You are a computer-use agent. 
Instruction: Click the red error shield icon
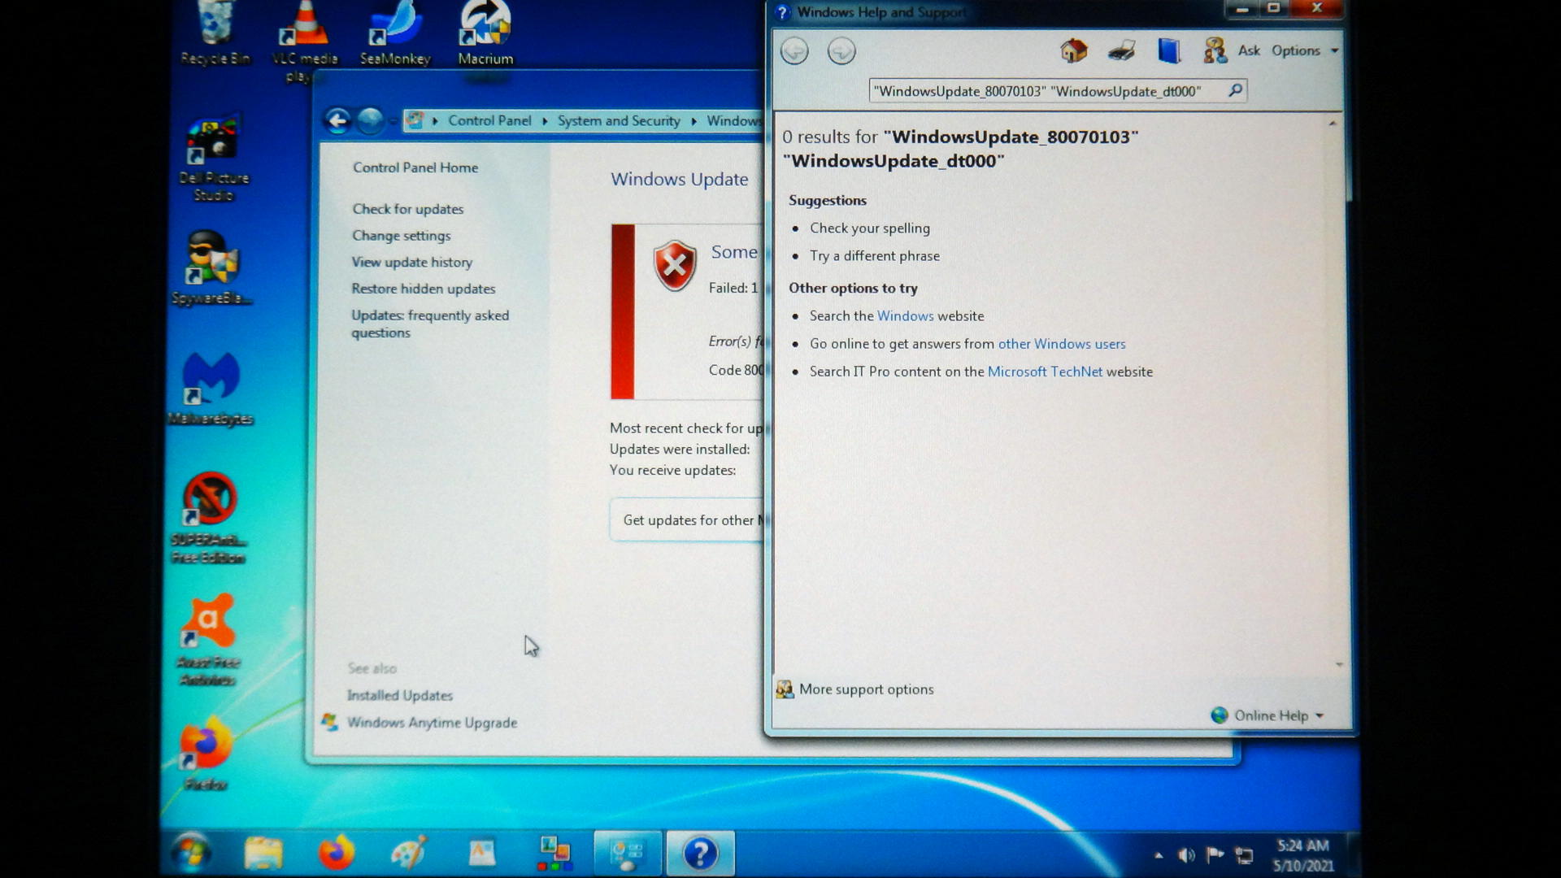pos(675,265)
